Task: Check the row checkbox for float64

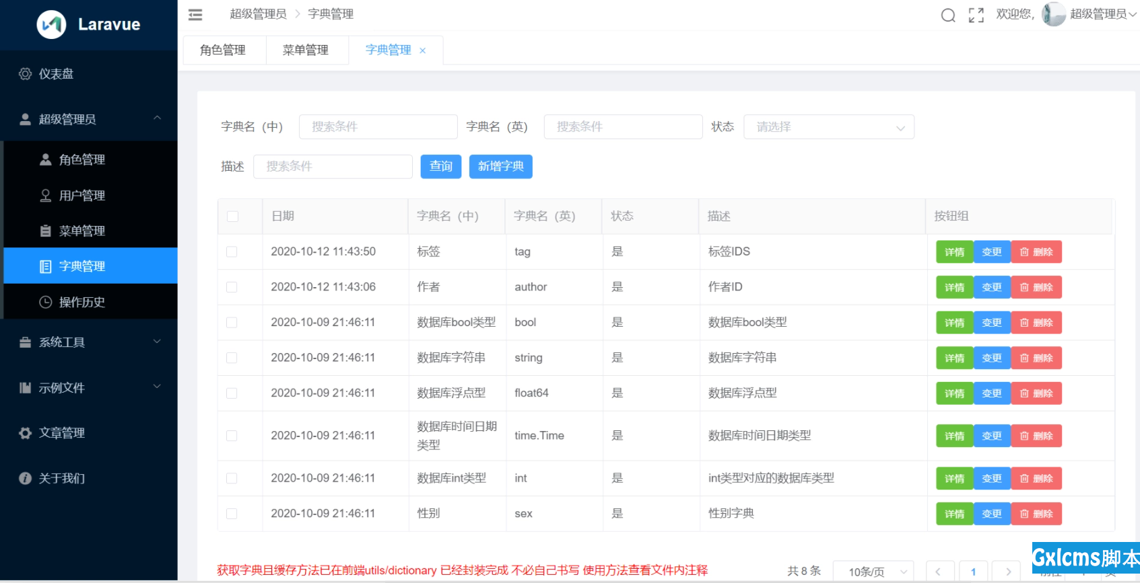Action: 232,393
